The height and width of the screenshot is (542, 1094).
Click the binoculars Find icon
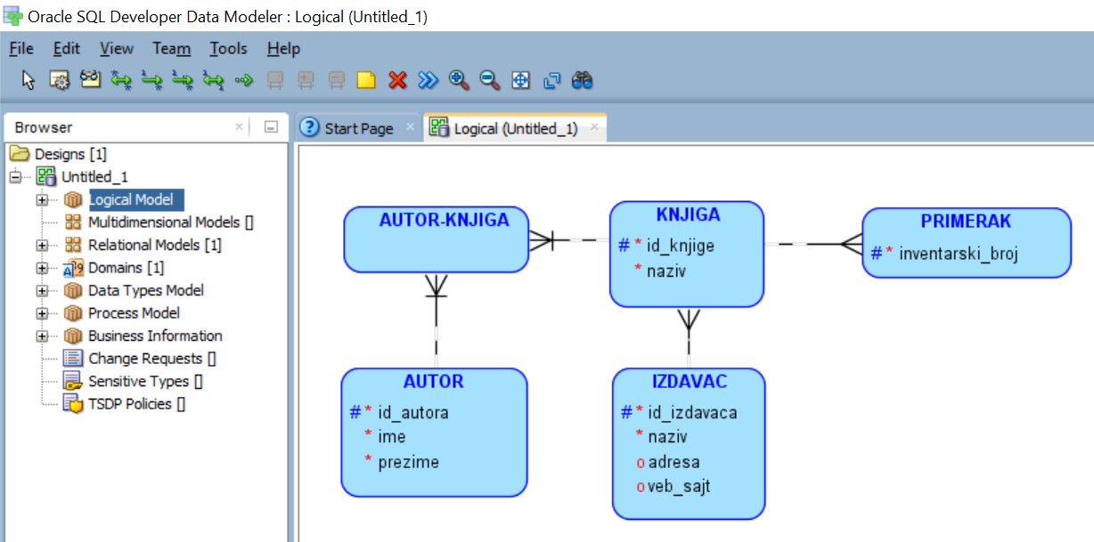(x=583, y=80)
